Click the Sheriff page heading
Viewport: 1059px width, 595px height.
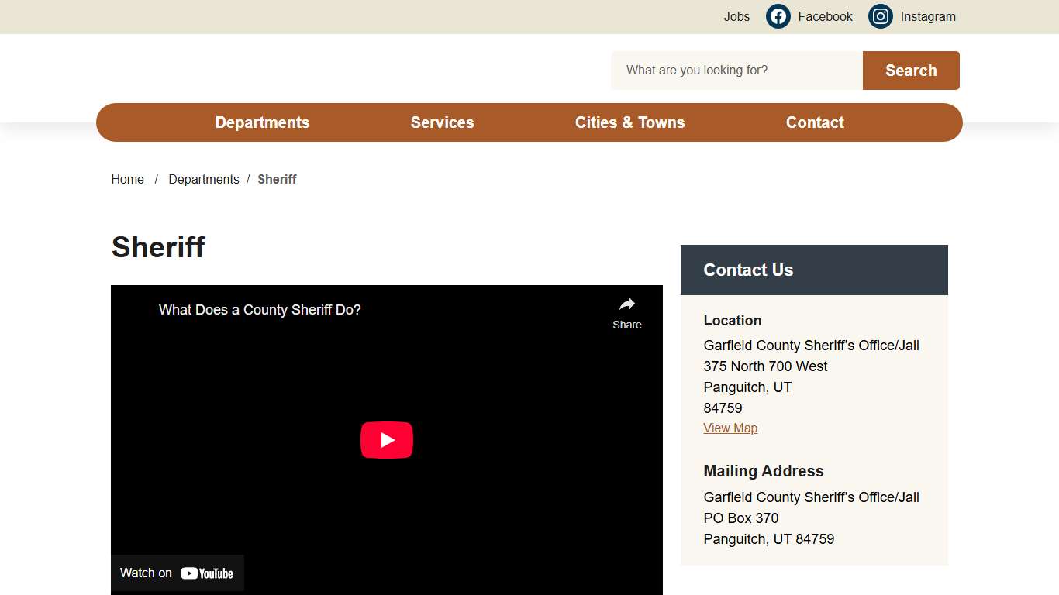[x=158, y=247]
